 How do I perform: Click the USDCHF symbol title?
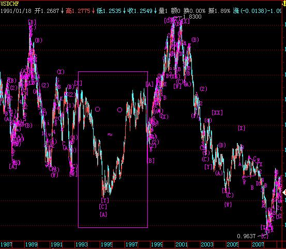coord(9,4)
